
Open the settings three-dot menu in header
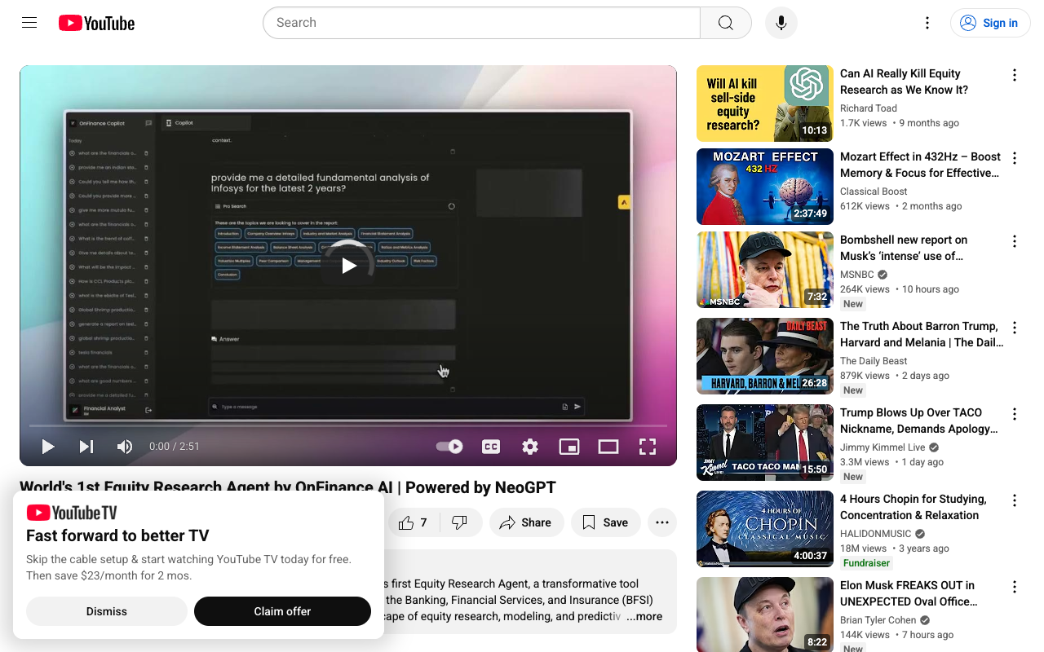(927, 23)
